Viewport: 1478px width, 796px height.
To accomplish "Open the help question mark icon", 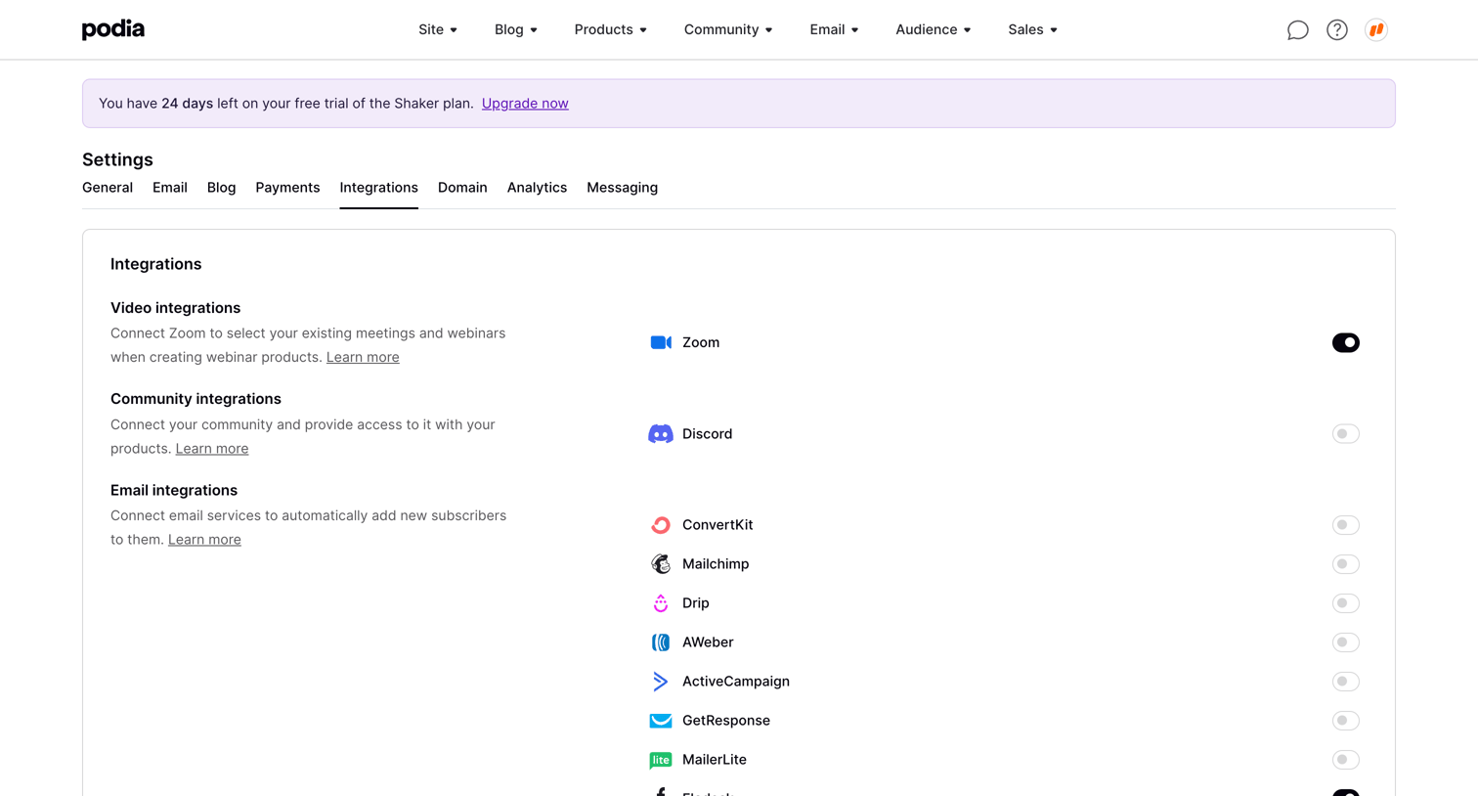I will click(1337, 30).
